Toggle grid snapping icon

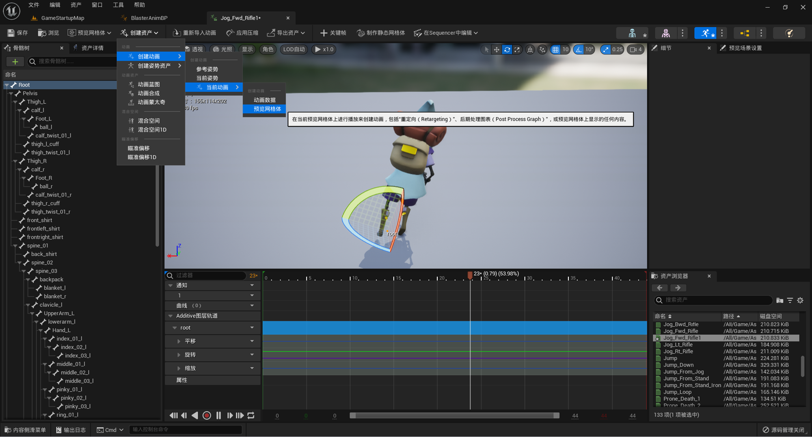coord(555,50)
